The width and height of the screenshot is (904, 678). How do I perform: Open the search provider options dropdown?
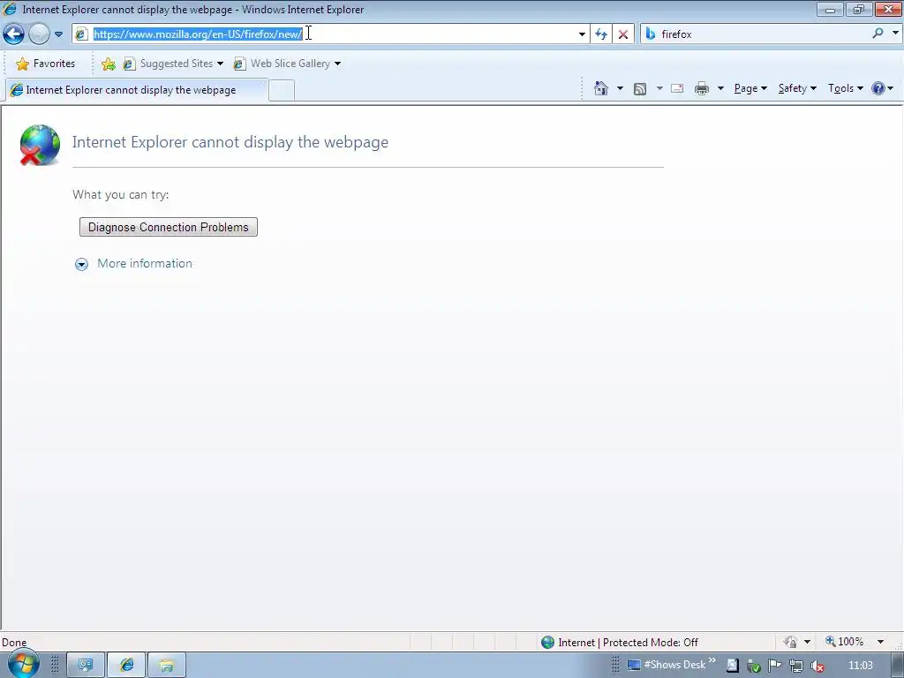895,34
